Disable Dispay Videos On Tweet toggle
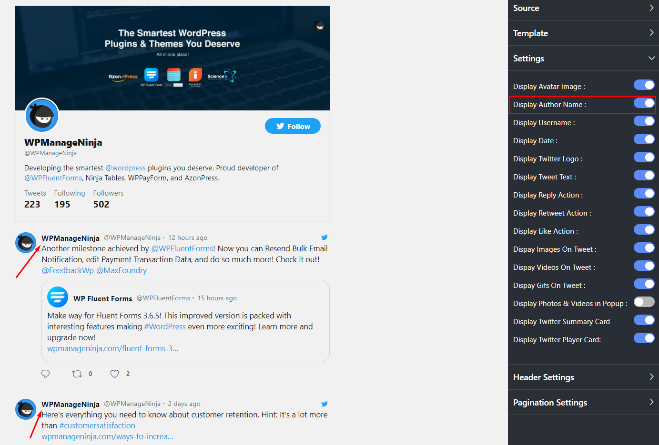This screenshot has width=659, height=445. [644, 266]
